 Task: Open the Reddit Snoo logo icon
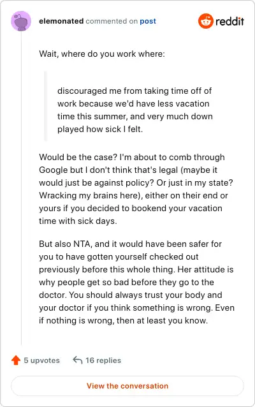[206, 21]
